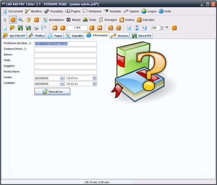Rotate page counterclockwise
Image resolution: width=217 pixels, height=185 pixels.
110,28
